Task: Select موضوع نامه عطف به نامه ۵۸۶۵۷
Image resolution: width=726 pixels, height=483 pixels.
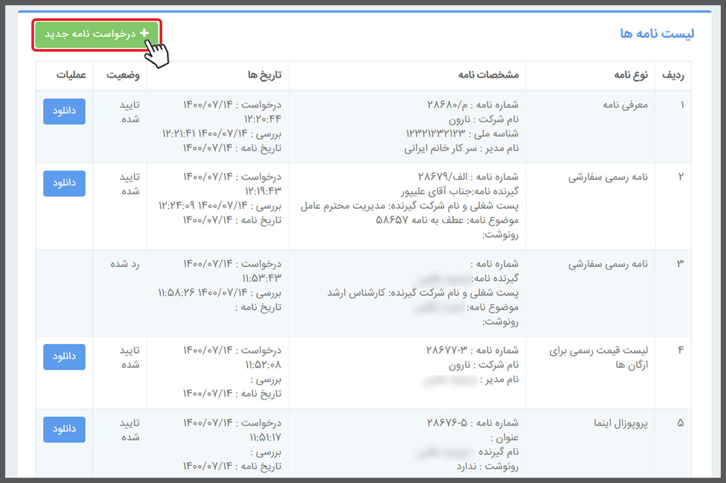Action: 447,220
